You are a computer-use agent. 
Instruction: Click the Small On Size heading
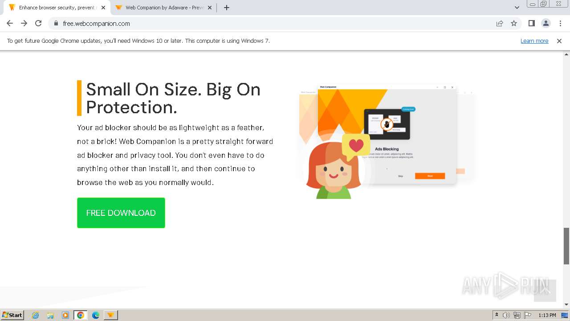[x=173, y=98]
